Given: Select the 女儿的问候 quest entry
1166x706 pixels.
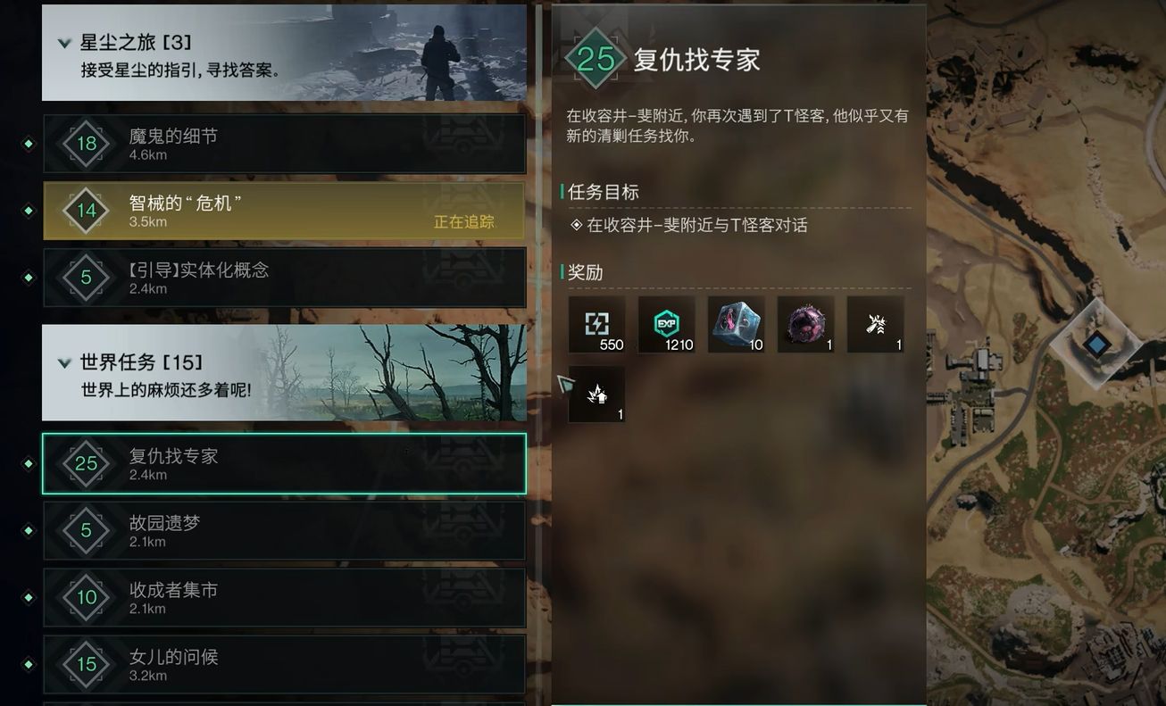Looking at the screenshot, I should (284, 664).
